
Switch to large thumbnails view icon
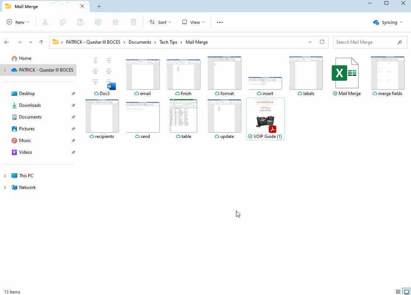407,292
